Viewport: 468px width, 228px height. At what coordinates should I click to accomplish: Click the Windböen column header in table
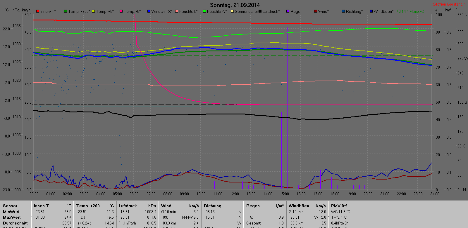click(299, 206)
